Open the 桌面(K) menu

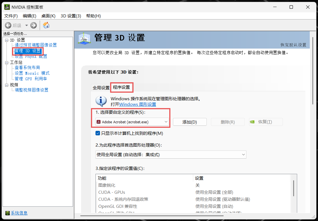click(48, 16)
